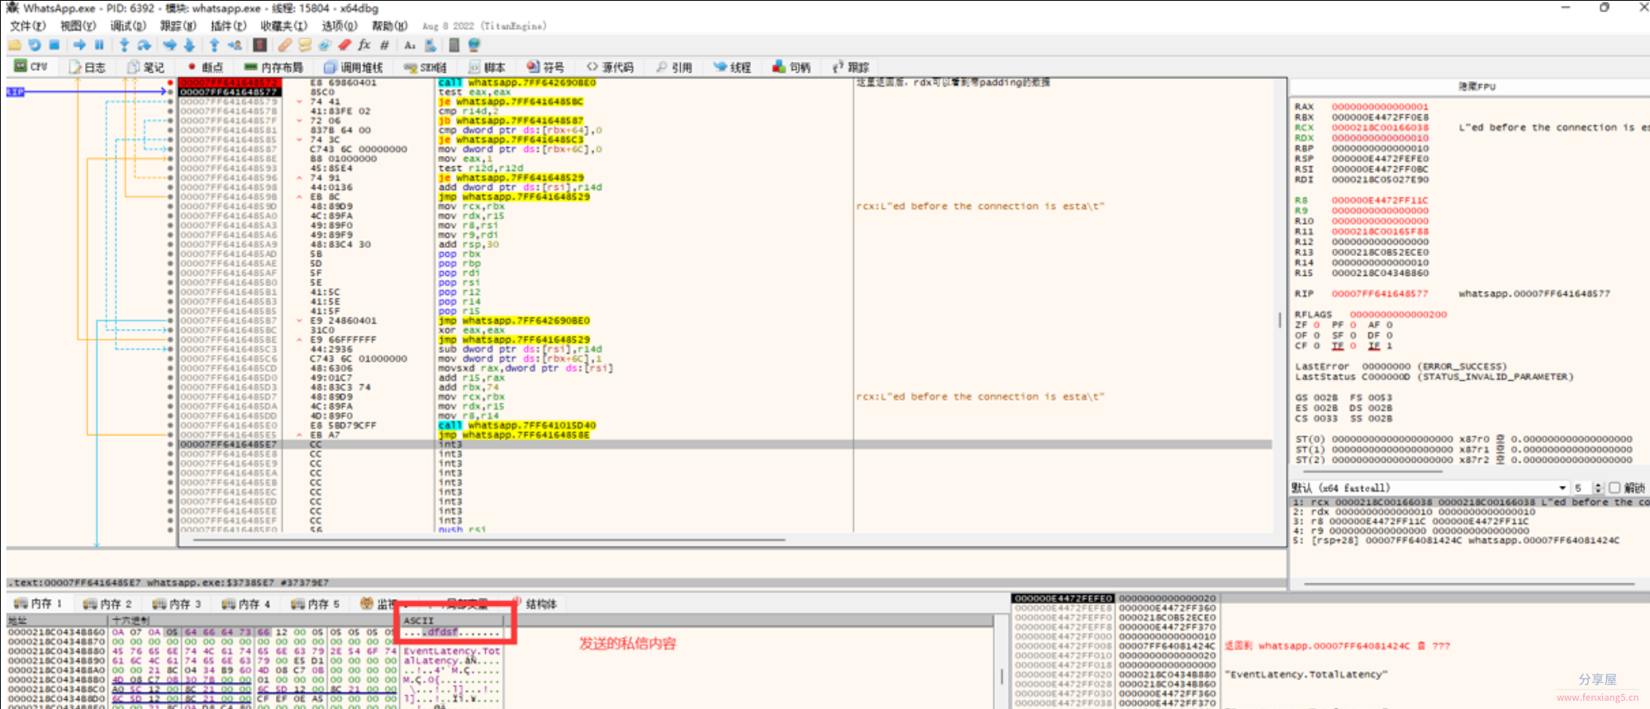1650x709 pixels.
Task: Open the 文件(F) menu
Action: (x=27, y=26)
